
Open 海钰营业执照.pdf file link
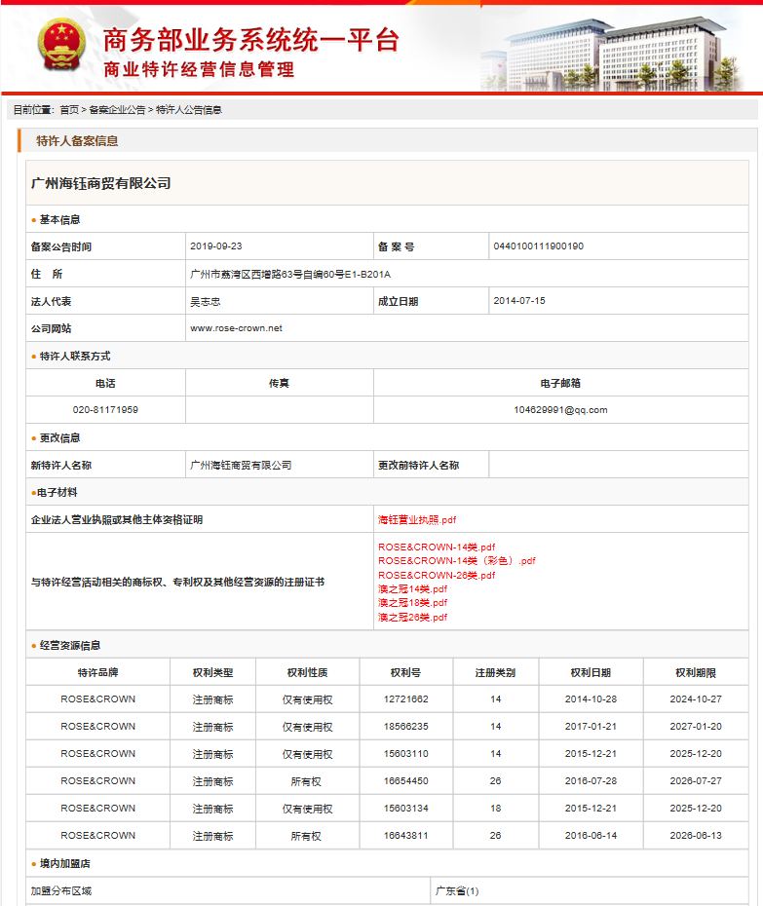(x=417, y=519)
